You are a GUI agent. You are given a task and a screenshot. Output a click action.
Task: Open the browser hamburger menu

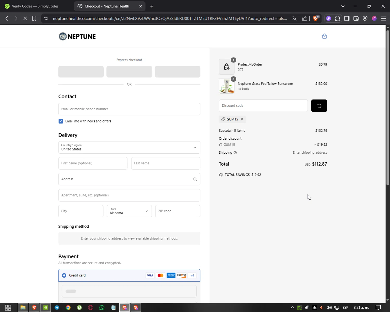383,18
